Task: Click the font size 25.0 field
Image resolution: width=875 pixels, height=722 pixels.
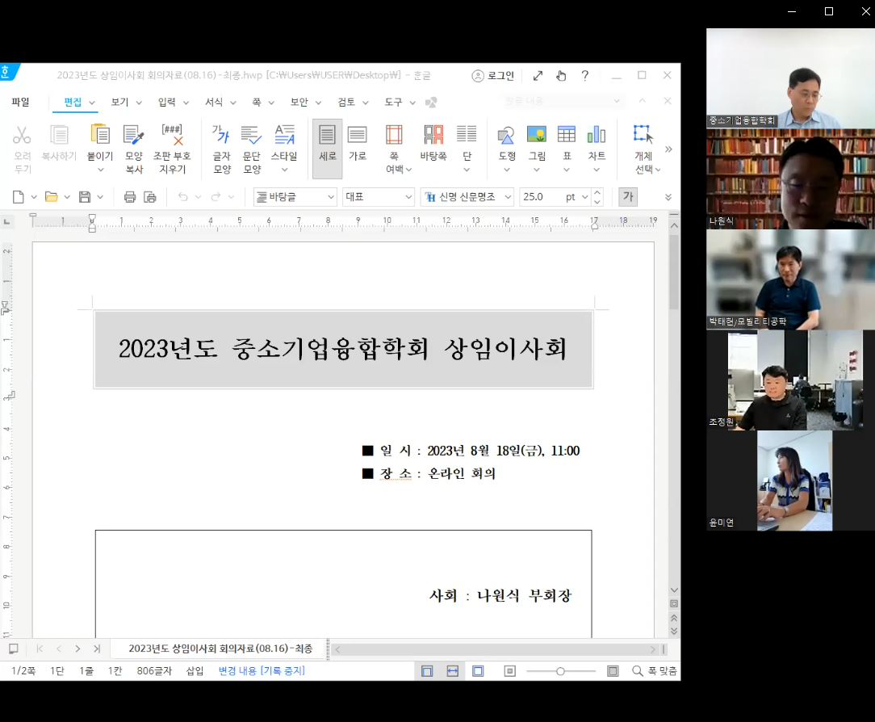Action: [x=542, y=196]
